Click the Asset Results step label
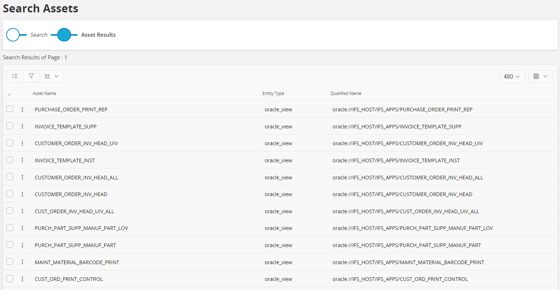The height and width of the screenshot is (290, 560). click(x=98, y=35)
